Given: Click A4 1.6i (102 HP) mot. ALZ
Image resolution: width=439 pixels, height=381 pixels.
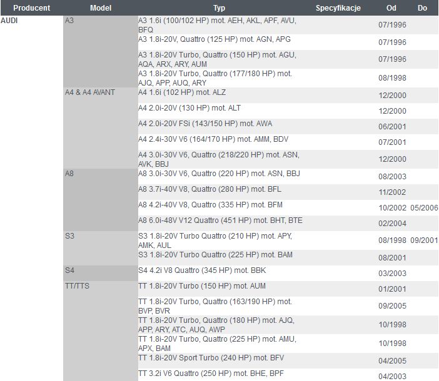Looking at the screenshot, I should (x=182, y=92).
